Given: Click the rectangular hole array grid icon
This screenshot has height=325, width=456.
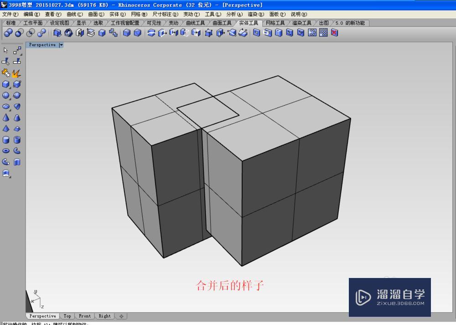Looking at the screenshot, I should click(323, 32).
